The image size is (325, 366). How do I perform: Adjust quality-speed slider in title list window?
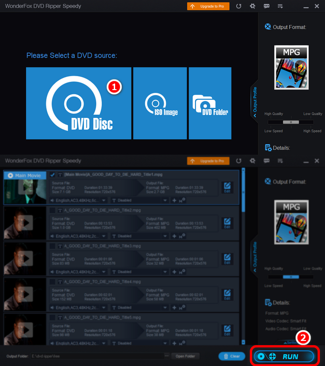(x=291, y=277)
